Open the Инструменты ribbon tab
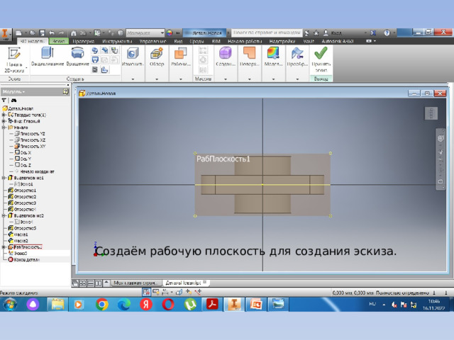 click(x=116, y=41)
